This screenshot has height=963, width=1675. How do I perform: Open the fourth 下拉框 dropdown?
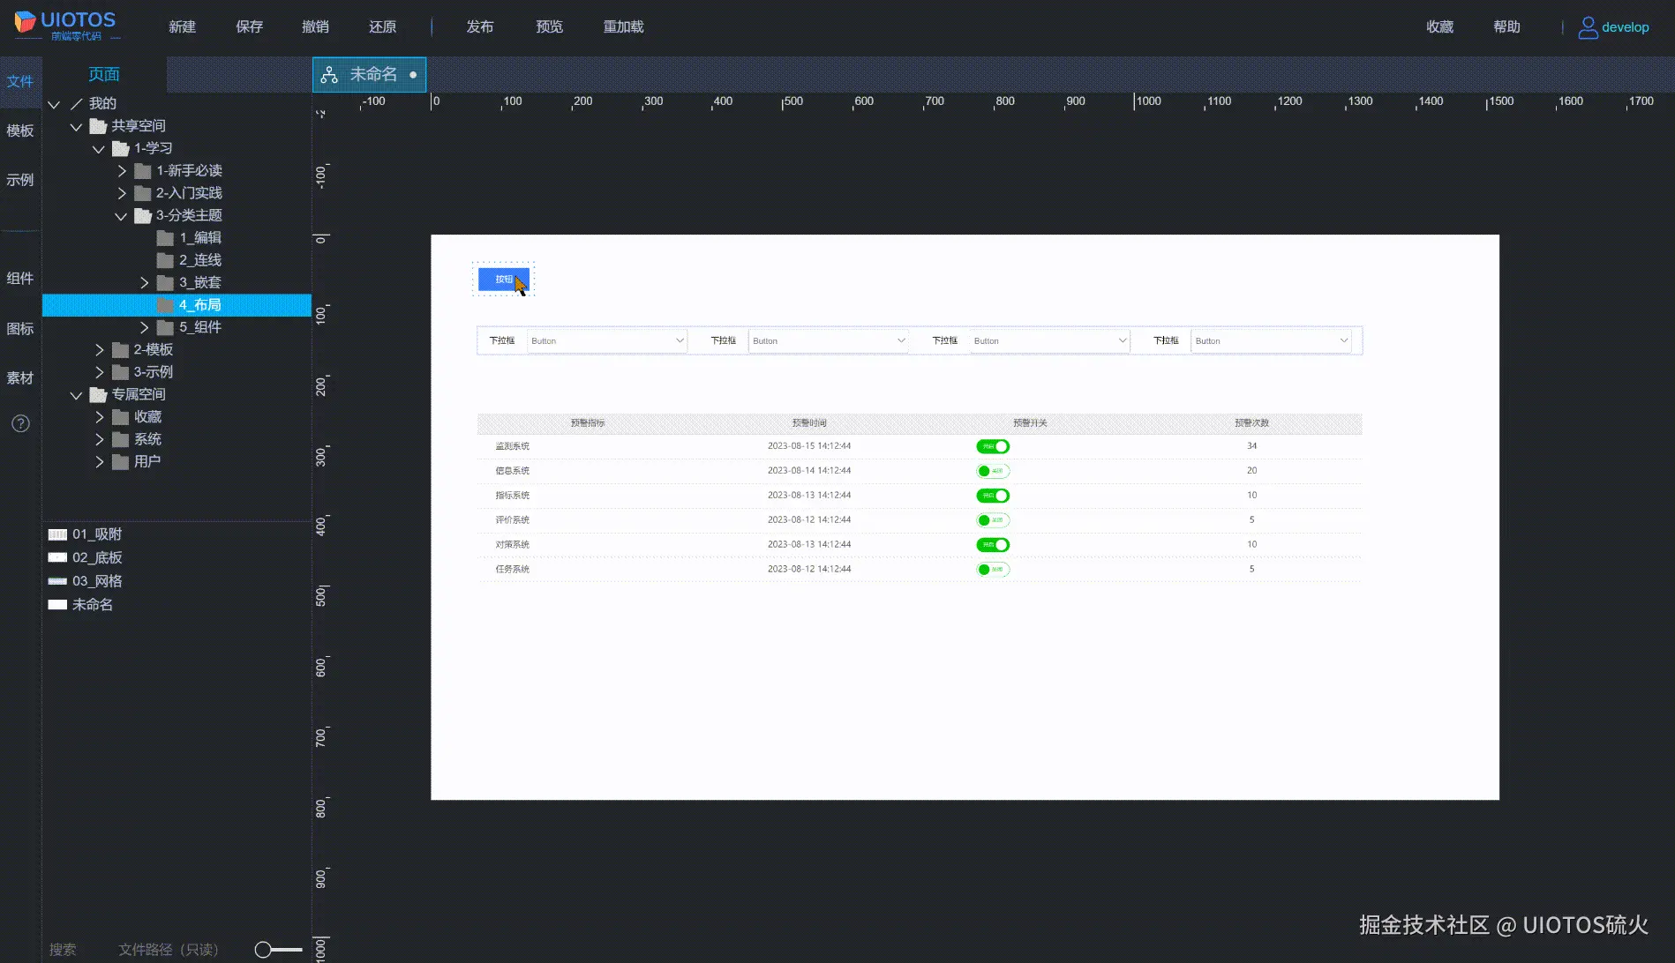pos(1271,341)
